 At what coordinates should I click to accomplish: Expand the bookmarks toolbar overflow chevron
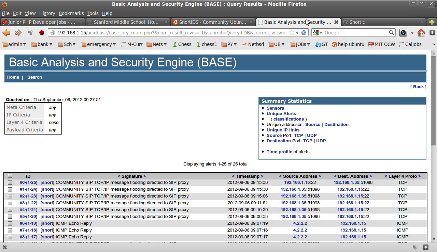pos(433,44)
